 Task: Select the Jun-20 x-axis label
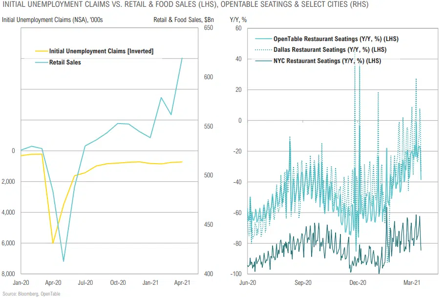tap(248, 283)
